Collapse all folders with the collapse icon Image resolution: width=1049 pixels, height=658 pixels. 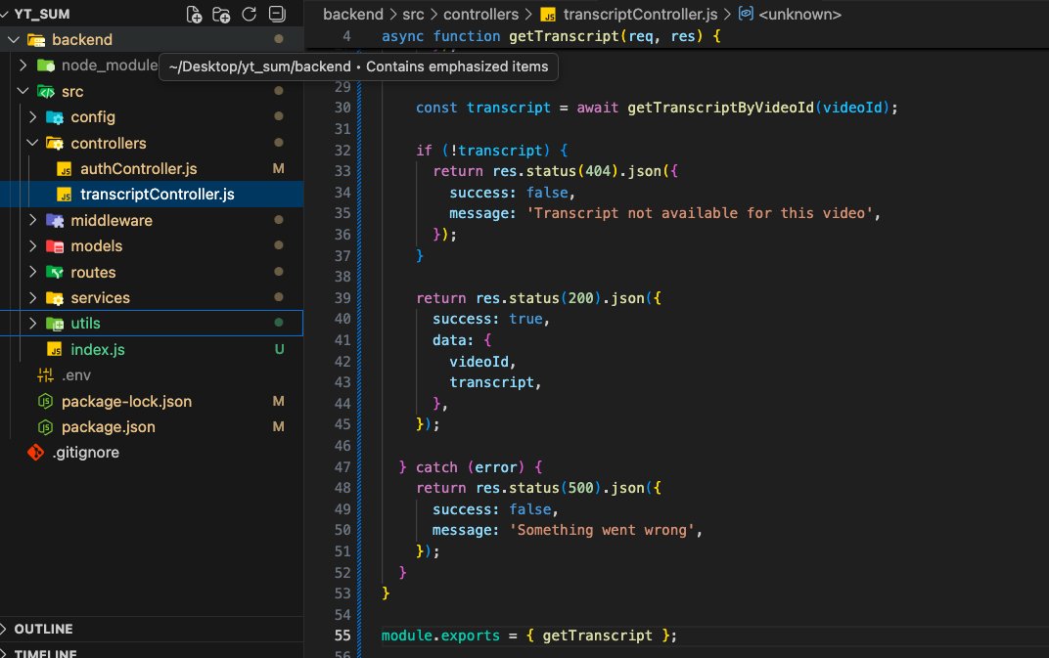[x=276, y=14]
